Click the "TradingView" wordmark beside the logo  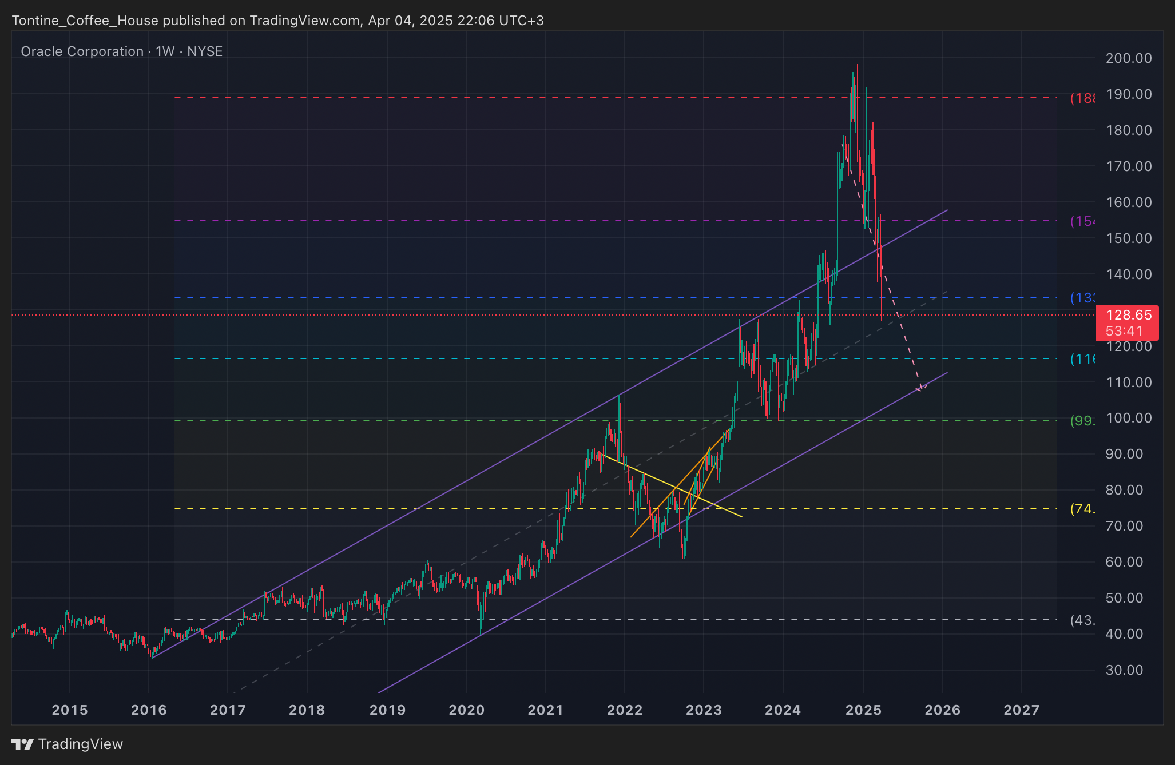pos(81,744)
